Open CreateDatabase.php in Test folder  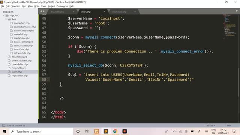tap(24, 31)
